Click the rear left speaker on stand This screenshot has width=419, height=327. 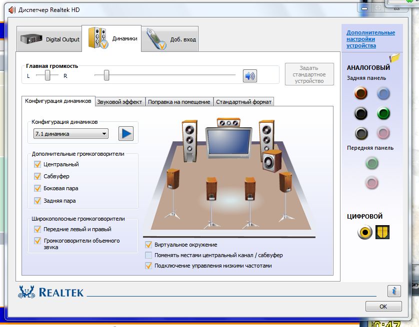pyautogui.click(x=211, y=203)
